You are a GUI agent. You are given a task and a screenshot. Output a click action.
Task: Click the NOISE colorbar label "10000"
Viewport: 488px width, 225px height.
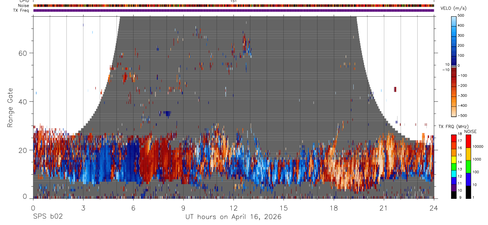point(477,147)
